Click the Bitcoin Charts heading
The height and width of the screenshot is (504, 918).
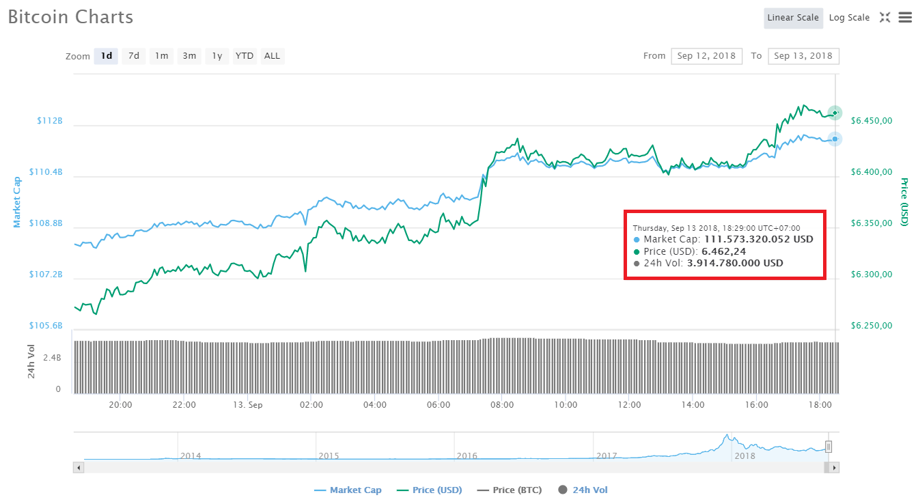point(70,17)
